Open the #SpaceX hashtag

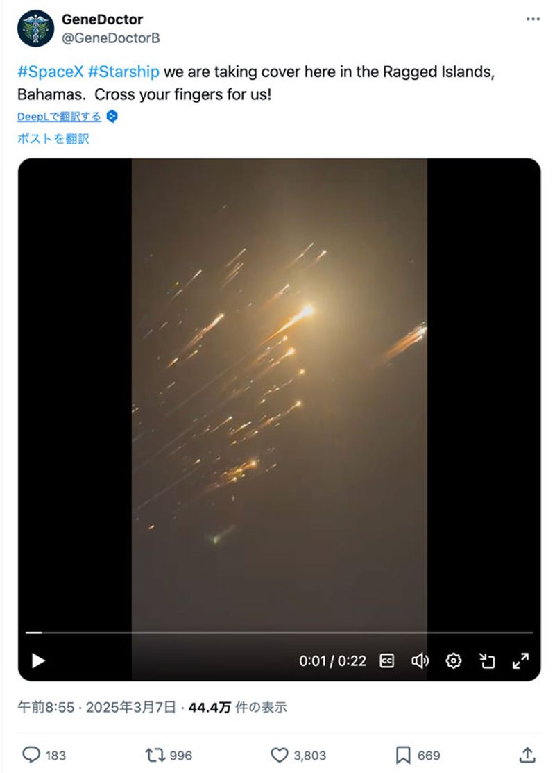tap(51, 72)
